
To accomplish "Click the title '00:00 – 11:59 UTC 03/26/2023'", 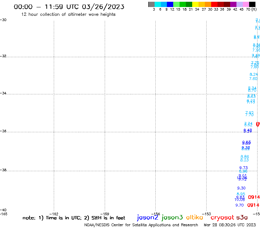I will (69, 7).
